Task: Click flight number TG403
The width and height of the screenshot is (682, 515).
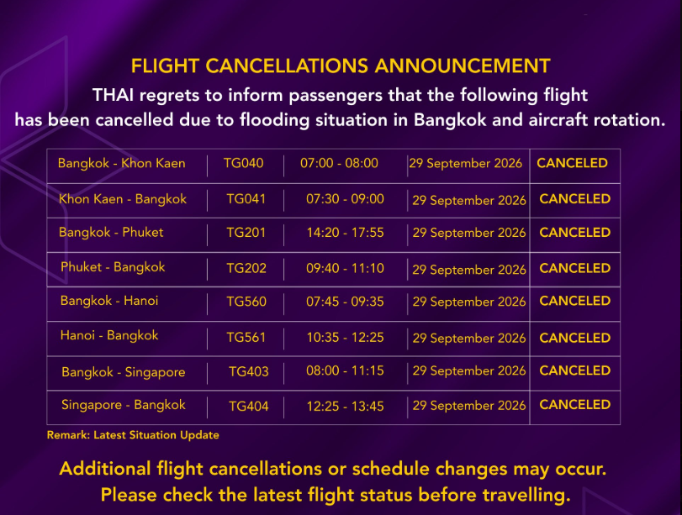Action: click(249, 371)
